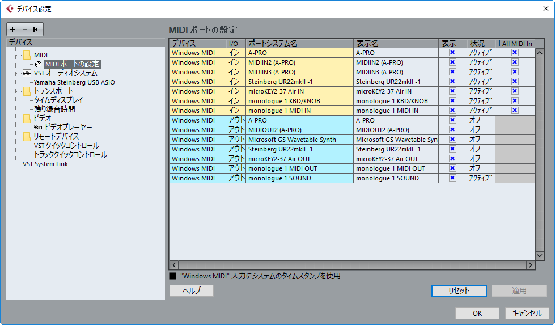Image resolution: width=555 pixels, height=325 pixels.
Task: Click display name Microsoft GS Wavetable Synth
Action: click(x=396, y=140)
